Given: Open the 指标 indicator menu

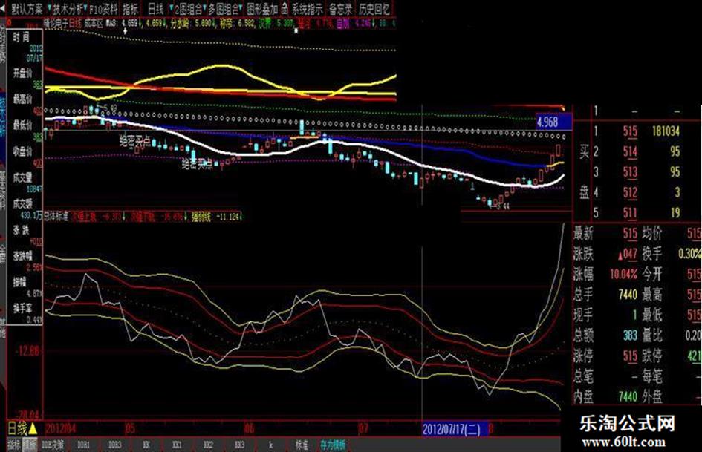Looking at the screenshot, I should pos(131,8).
